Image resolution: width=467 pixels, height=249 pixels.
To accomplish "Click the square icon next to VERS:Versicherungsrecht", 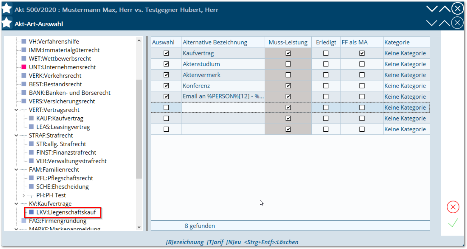I will 24,101.
